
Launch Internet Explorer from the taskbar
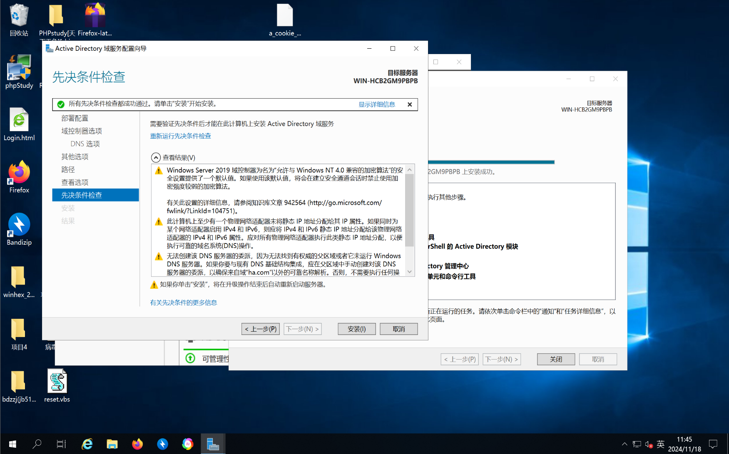coord(87,444)
